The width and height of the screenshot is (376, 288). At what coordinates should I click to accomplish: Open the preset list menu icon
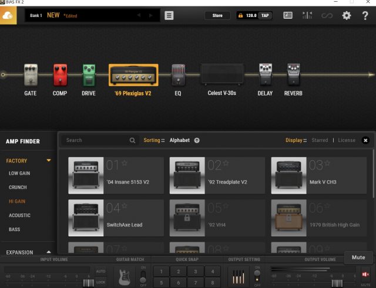(169, 16)
